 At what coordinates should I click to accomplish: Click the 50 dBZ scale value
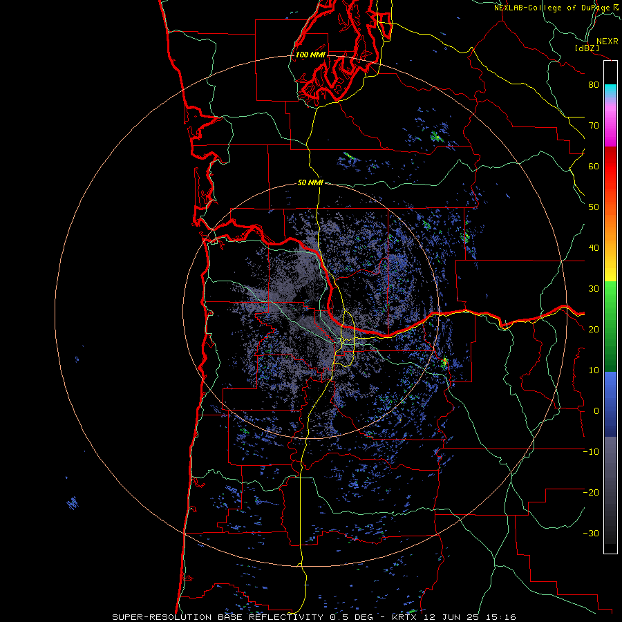click(x=594, y=207)
